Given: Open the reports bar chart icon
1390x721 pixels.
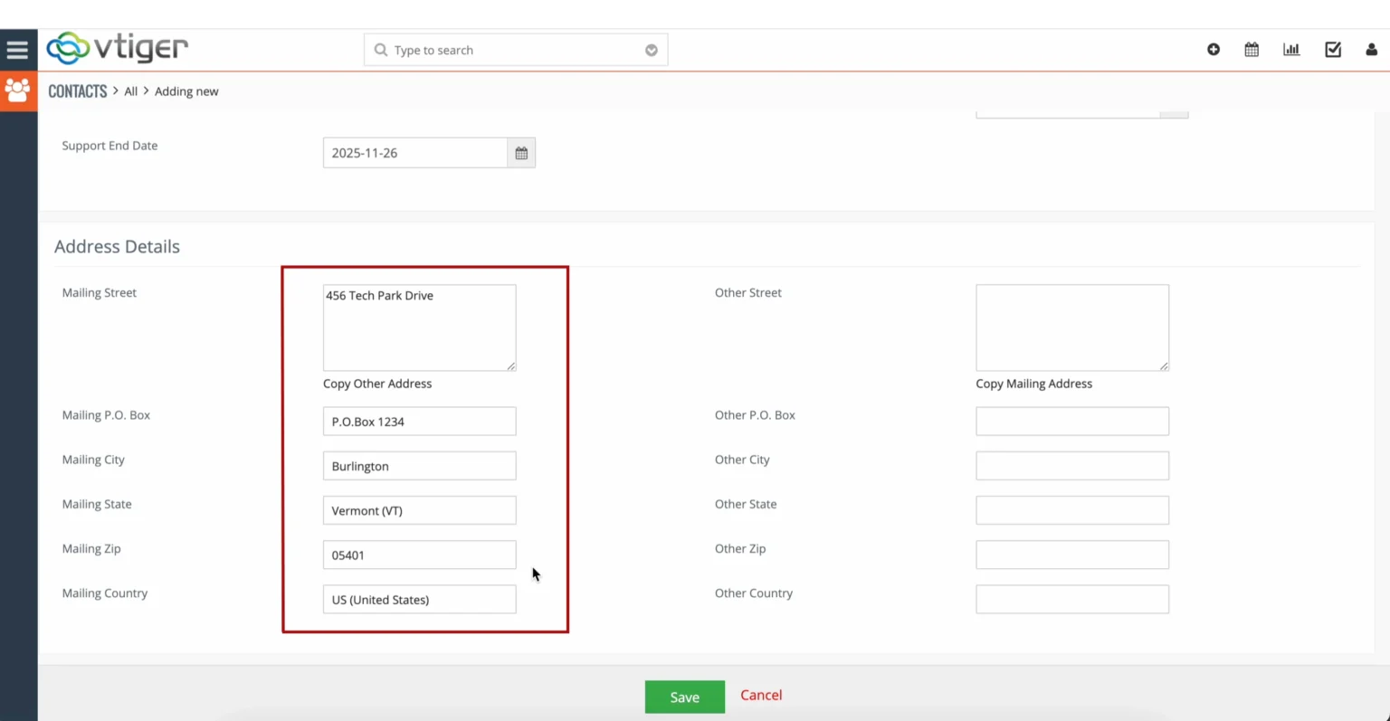Looking at the screenshot, I should coord(1291,50).
